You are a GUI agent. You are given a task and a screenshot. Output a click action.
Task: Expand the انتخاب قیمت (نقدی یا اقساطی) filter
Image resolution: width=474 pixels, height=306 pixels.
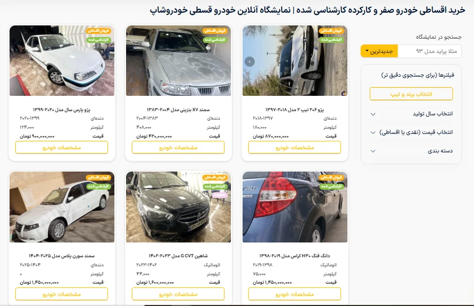click(411, 132)
